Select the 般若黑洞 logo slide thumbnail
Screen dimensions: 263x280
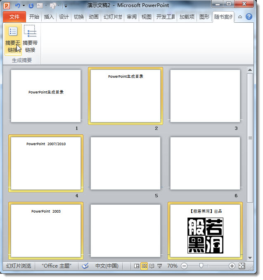[x=205, y=231]
